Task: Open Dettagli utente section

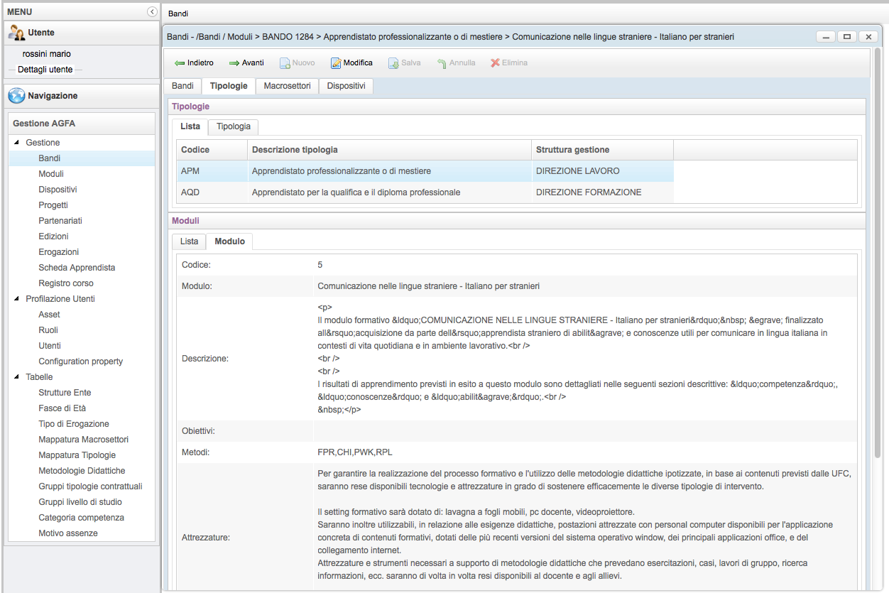Action: point(45,70)
